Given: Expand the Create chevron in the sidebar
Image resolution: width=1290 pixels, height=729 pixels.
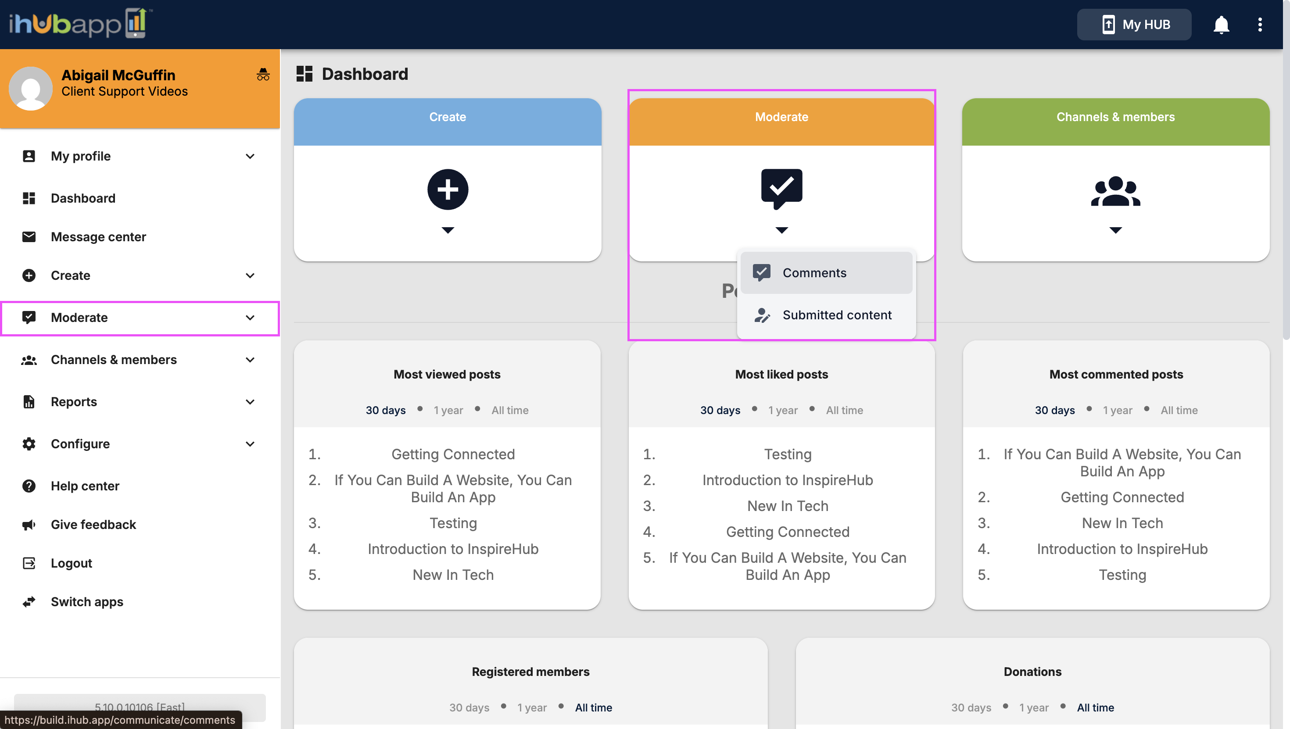Looking at the screenshot, I should [250, 275].
